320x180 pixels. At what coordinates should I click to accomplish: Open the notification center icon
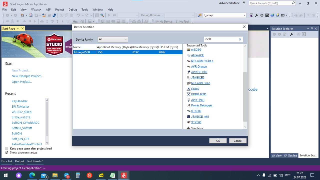point(312,175)
